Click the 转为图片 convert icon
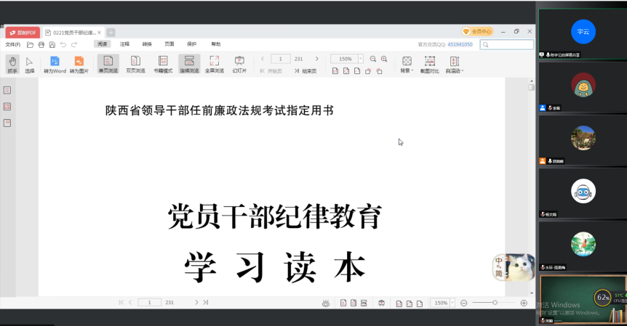Screen dimensions: 627x326 click(x=79, y=64)
